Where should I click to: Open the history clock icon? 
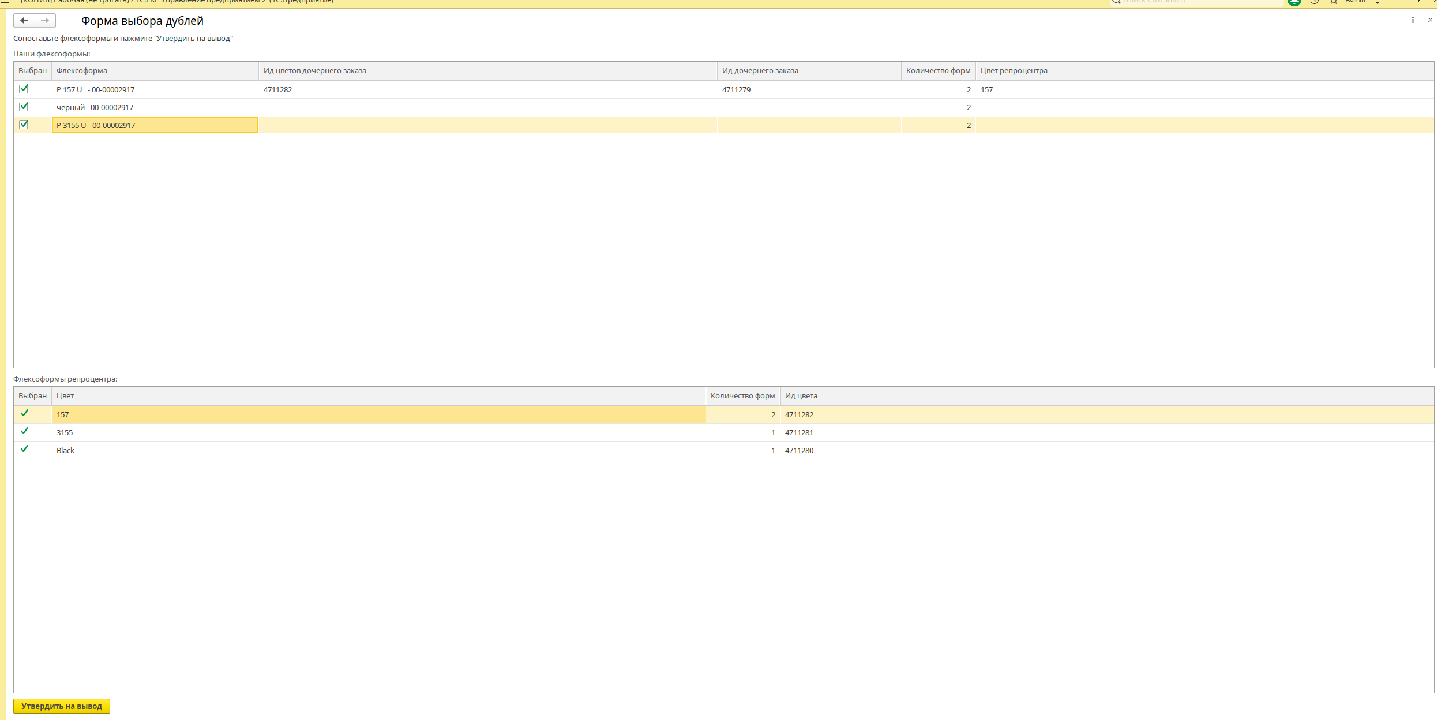1315,2
